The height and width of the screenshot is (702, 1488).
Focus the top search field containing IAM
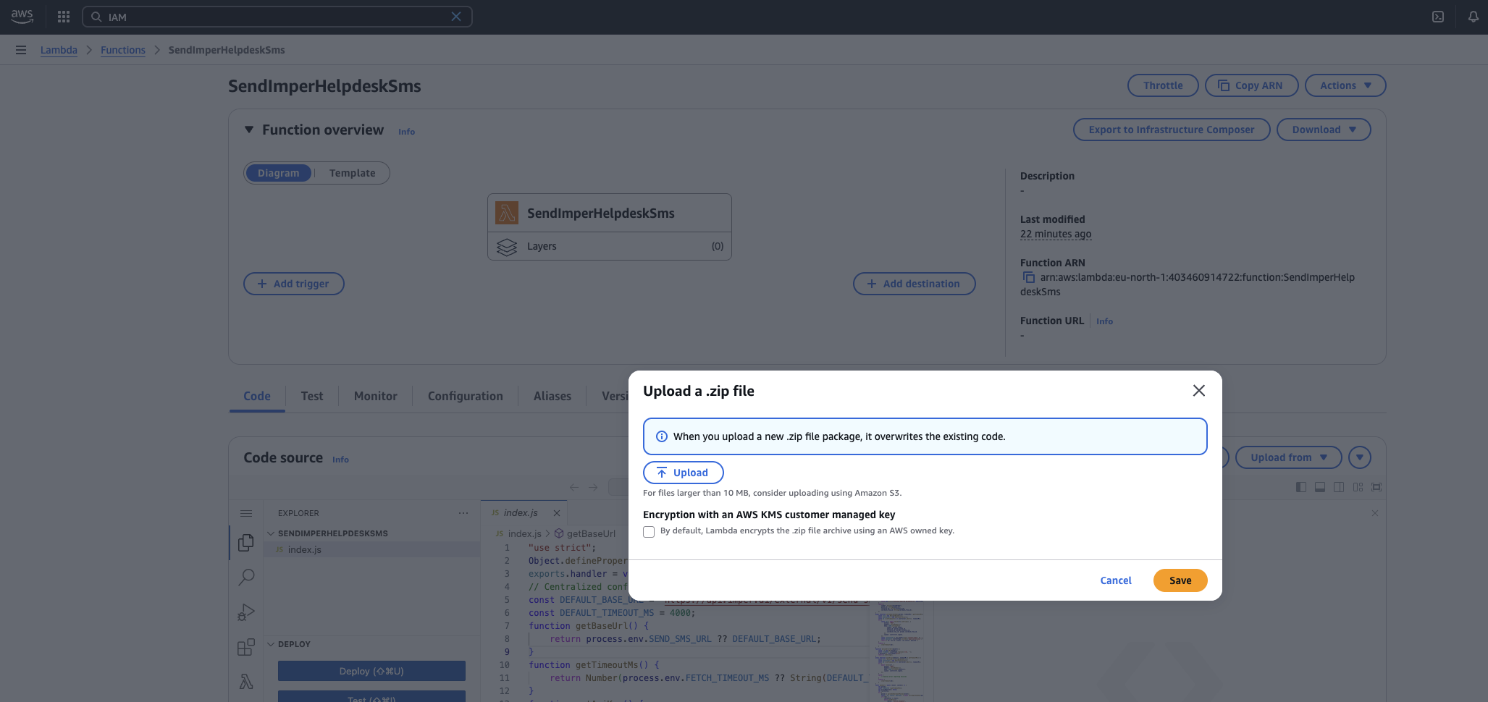click(277, 17)
